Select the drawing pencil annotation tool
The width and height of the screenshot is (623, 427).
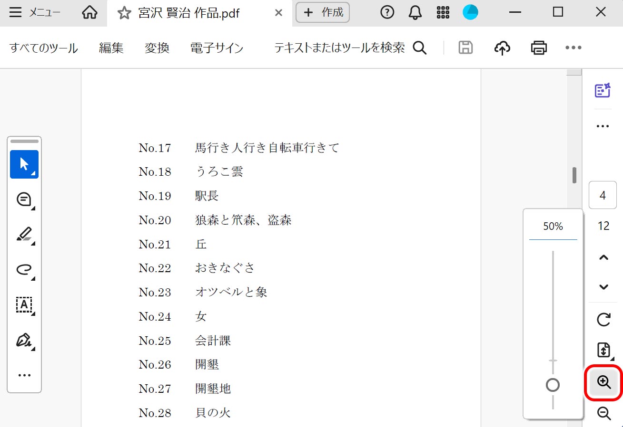click(x=24, y=234)
